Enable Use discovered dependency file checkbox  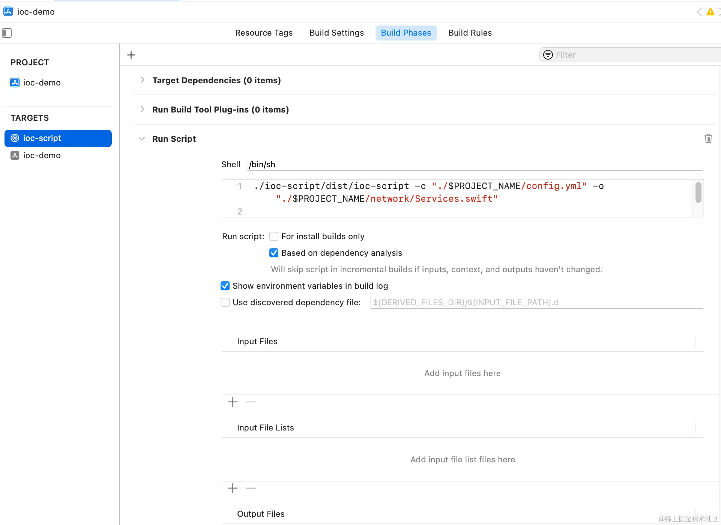(x=225, y=302)
